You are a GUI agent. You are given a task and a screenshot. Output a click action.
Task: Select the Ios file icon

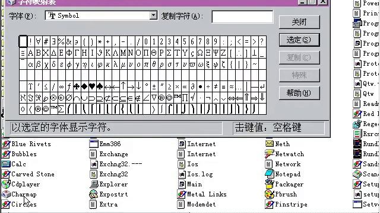(x=181, y=164)
